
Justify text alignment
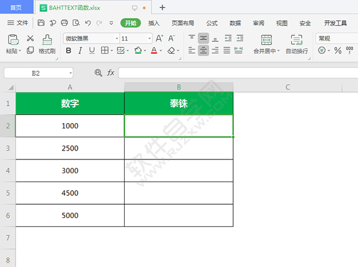227,50
